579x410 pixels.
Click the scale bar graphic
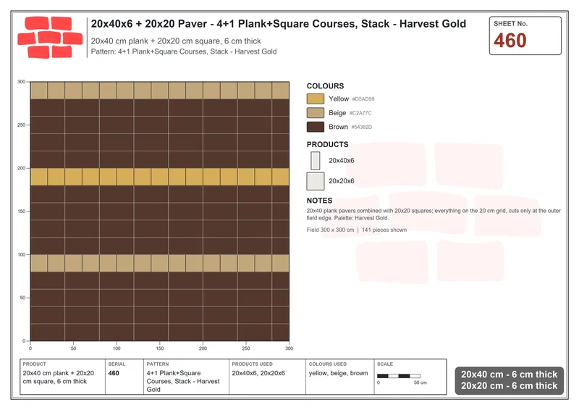(x=399, y=376)
